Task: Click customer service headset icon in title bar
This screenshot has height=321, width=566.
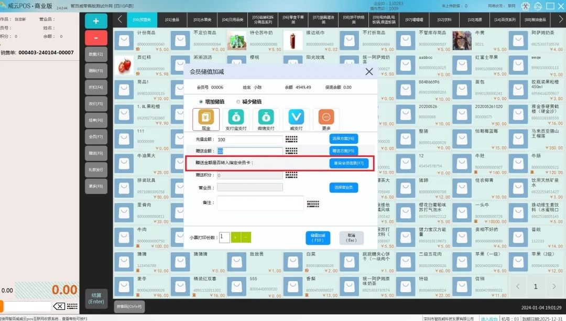Action: [x=537, y=6]
